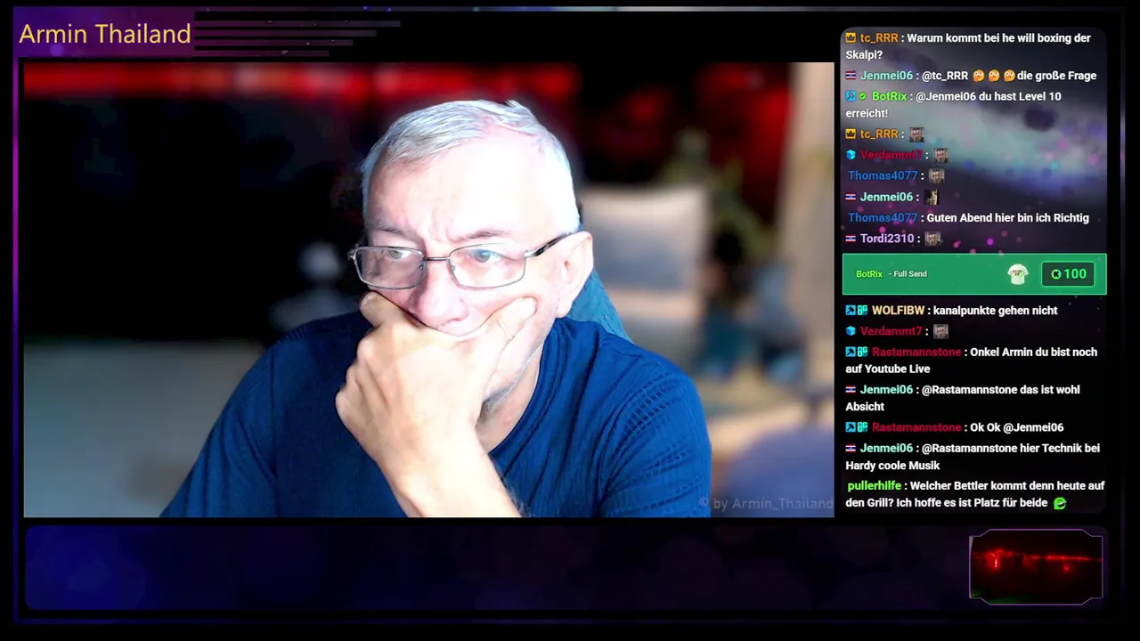Click the 'Ok Ok @Jenmei06' message text

(x=1016, y=427)
